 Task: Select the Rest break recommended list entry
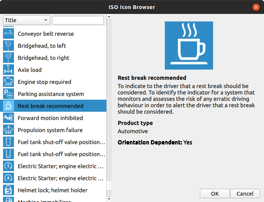pos(51,106)
